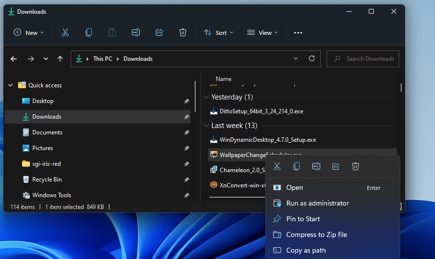Open sgi-irix-red folder in sidebar
This screenshot has width=435, height=259.
pyautogui.click(x=98, y=164)
